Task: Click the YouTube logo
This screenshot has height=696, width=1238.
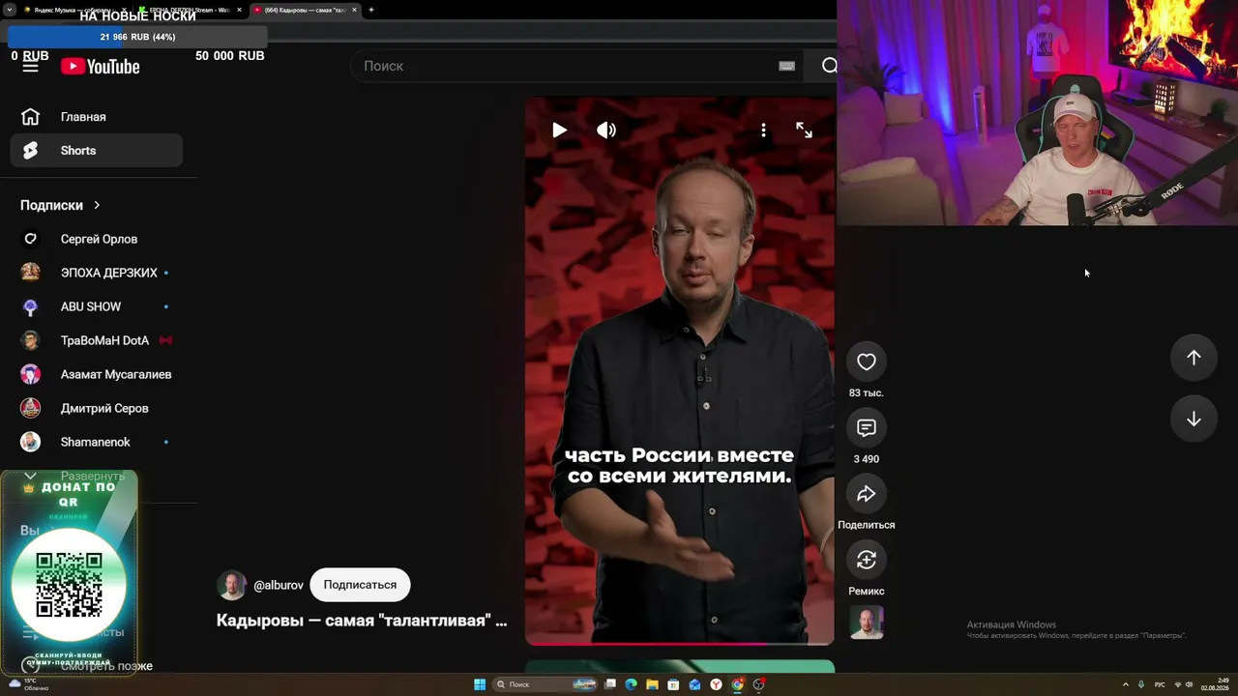Action: pos(101,66)
